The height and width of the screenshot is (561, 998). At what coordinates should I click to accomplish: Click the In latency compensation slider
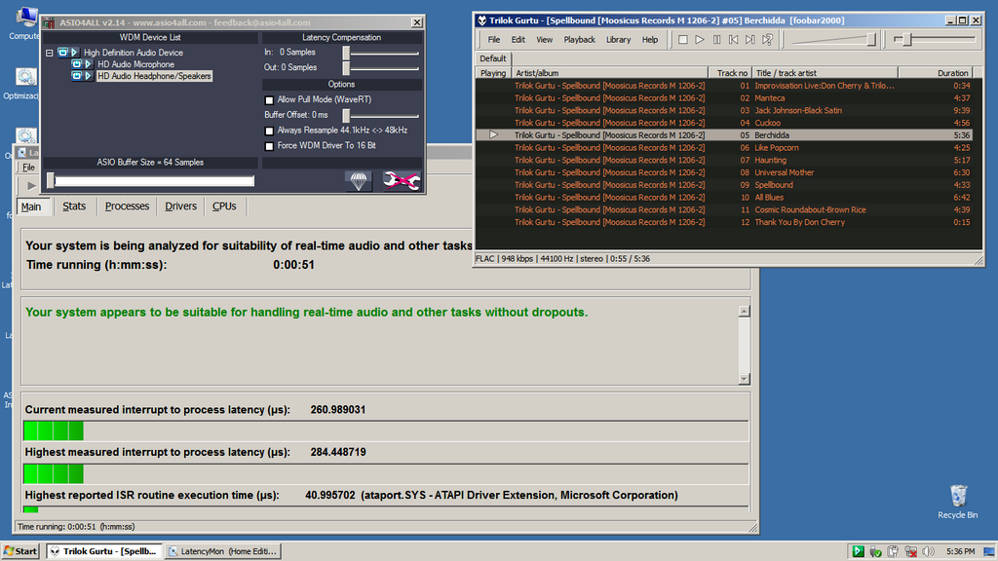point(381,53)
